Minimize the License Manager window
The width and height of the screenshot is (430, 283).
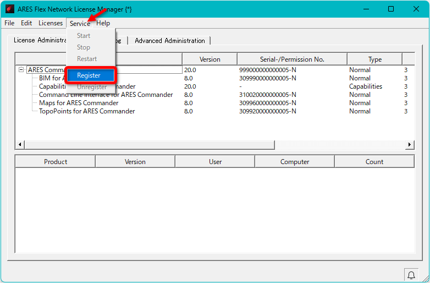[366, 9]
